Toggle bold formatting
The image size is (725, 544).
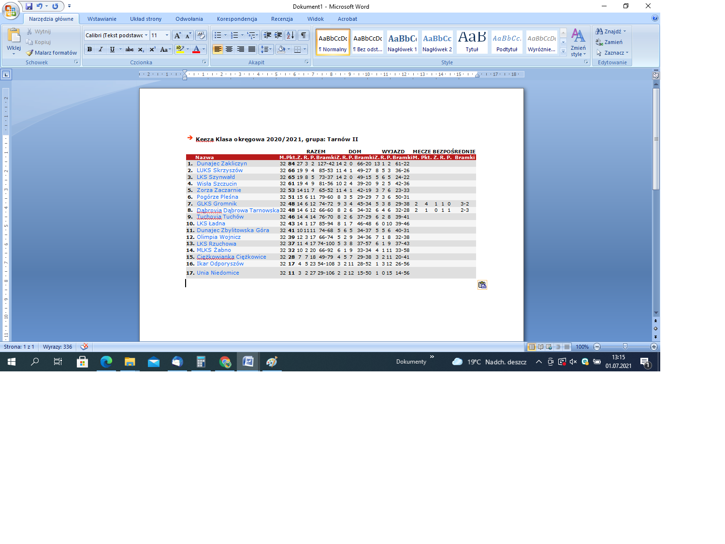pos(89,49)
